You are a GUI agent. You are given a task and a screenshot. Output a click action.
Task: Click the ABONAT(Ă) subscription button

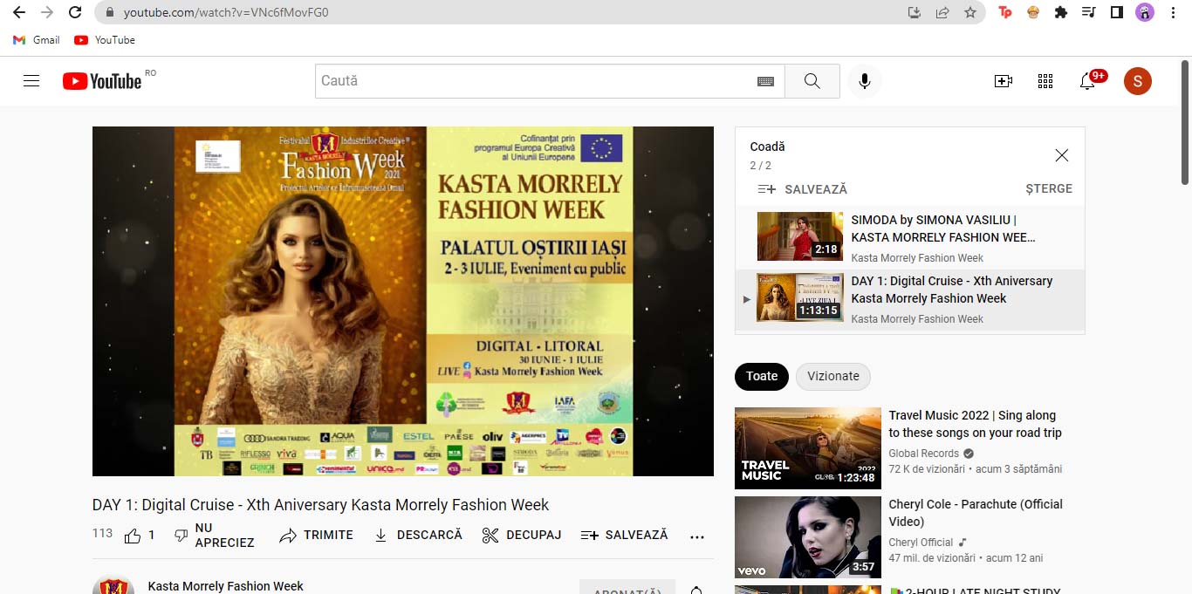pyautogui.click(x=627, y=587)
